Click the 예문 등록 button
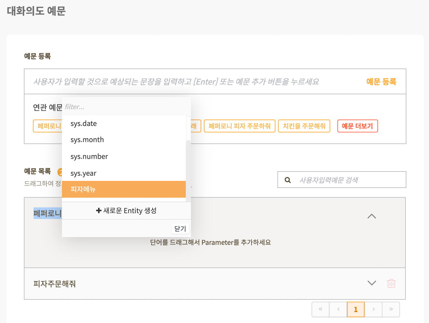The image size is (429, 323). click(x=381, y=82)
